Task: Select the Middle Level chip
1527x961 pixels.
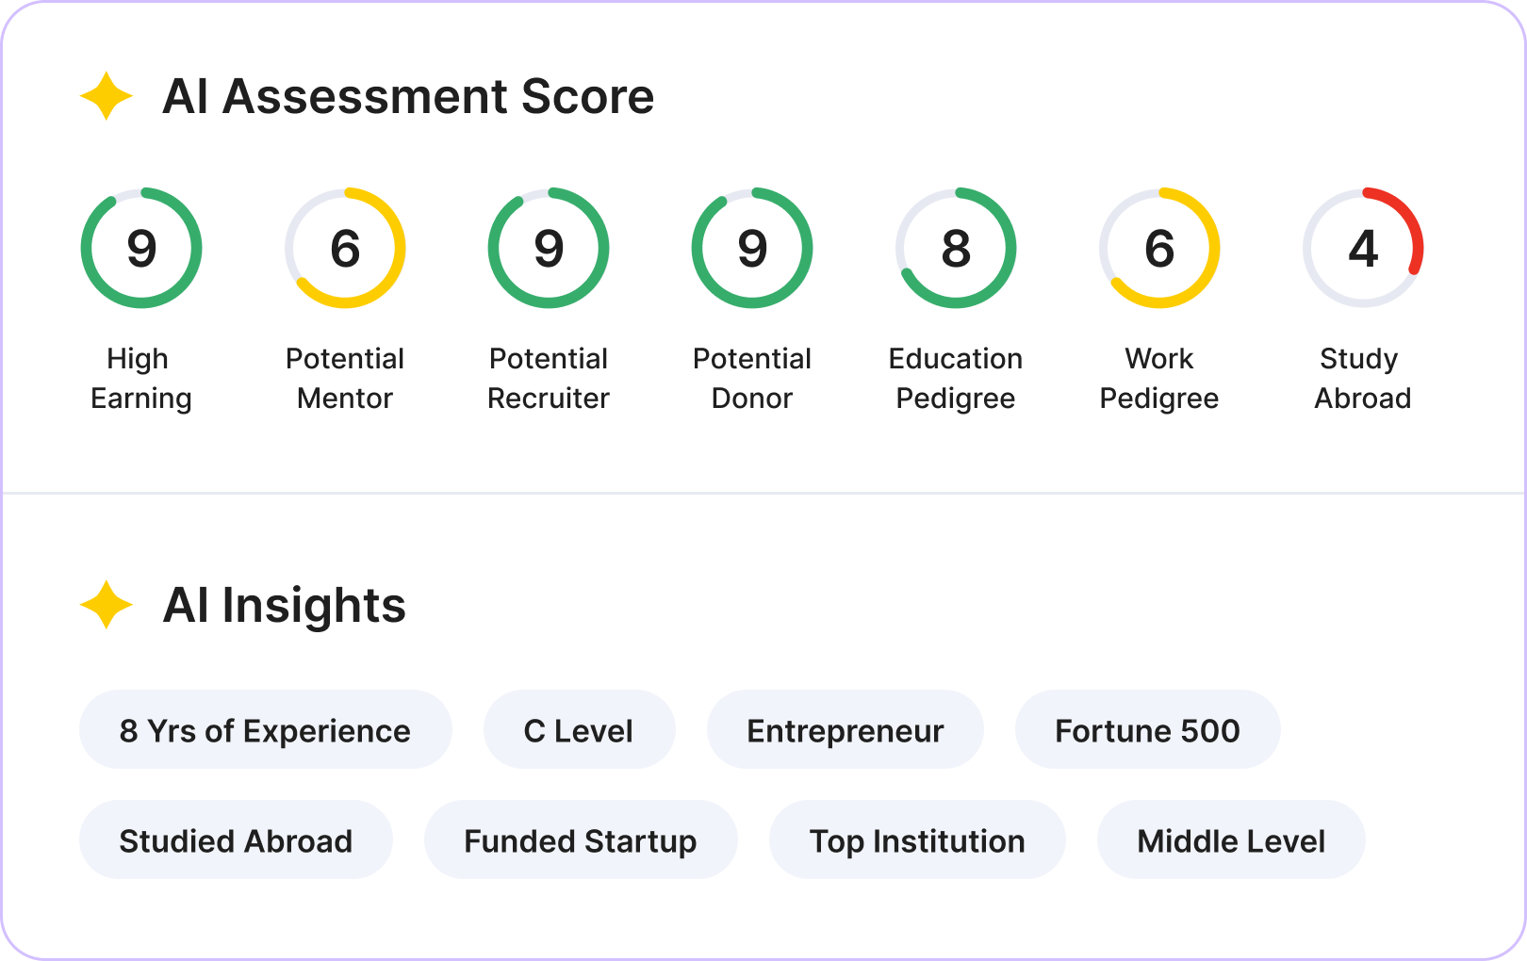Action: point(1231,840)
